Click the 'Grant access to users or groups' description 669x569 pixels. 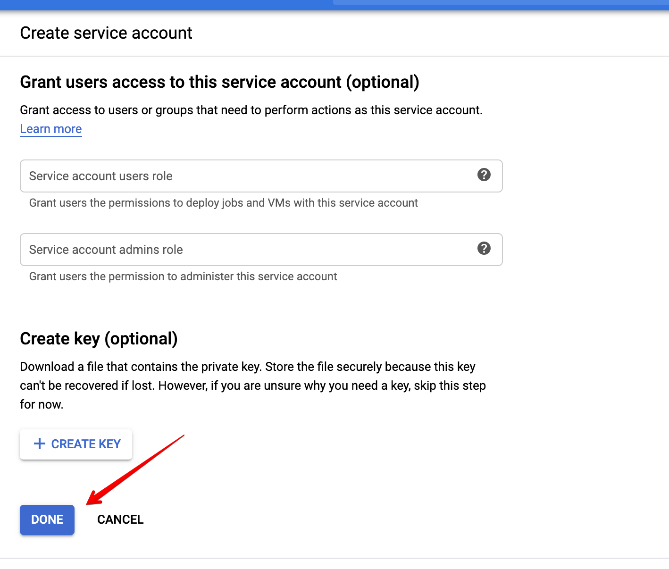pyautogui.click(x=251, y=110)
